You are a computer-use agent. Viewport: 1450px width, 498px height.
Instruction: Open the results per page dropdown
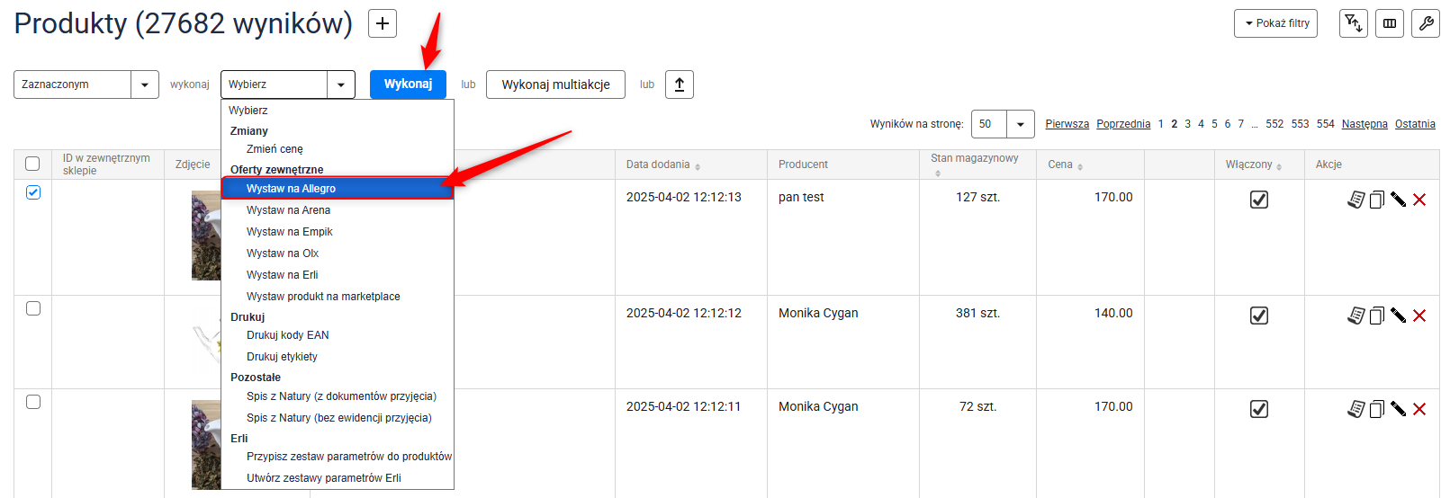pos(1020,124)
